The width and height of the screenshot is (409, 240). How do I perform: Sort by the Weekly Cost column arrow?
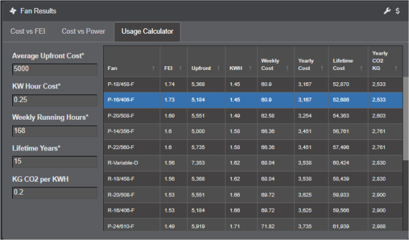click(x=287, y=68)
